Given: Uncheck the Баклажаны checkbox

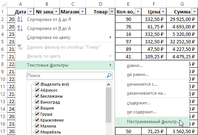Looking at the screenshot, I should click(37, 96).
